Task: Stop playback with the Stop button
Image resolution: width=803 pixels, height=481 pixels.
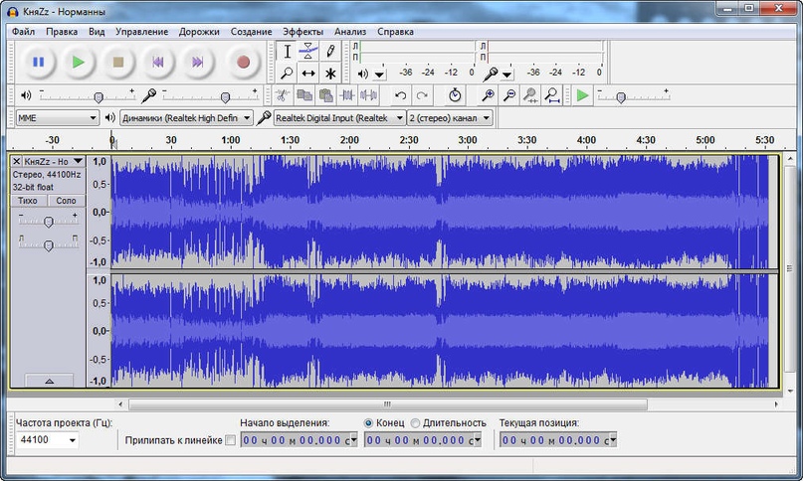Action: (x=117, y=62)
